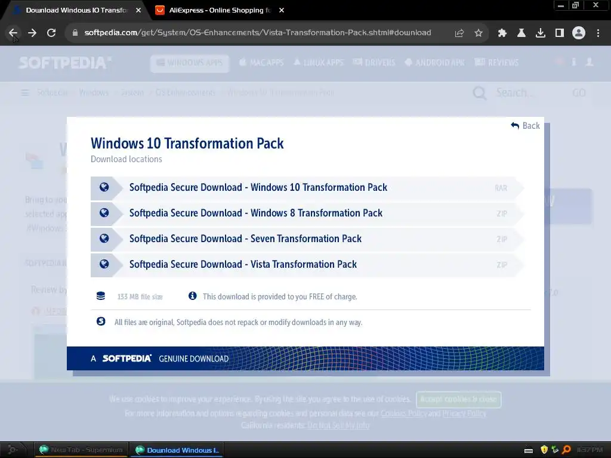Open the extensions puzzle icon
This screenshot has height=458, width=611.
point(502,33)
